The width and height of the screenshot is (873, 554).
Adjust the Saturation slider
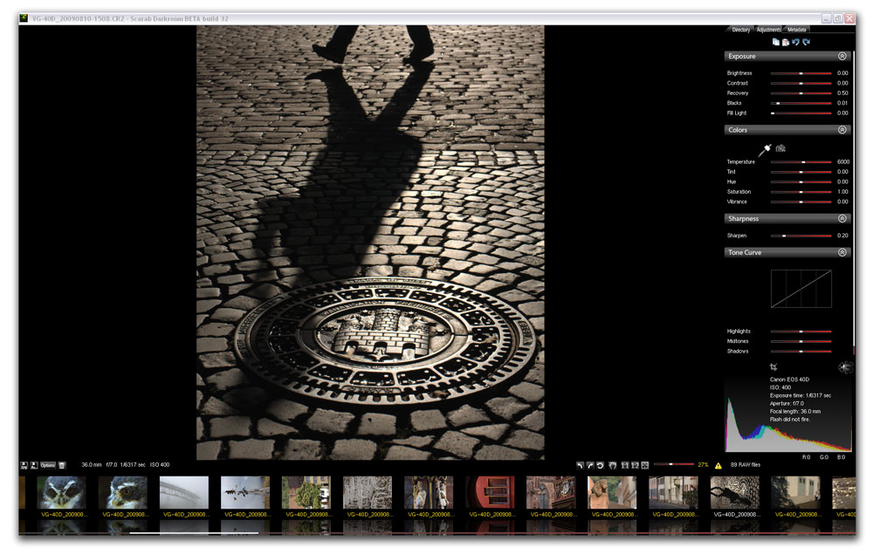pyautogui.click(x=801, y=192)
